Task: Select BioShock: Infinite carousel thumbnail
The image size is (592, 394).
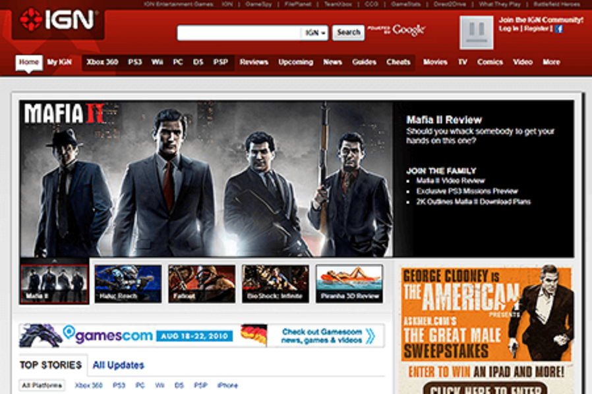Action: click(x=276, y=283)
